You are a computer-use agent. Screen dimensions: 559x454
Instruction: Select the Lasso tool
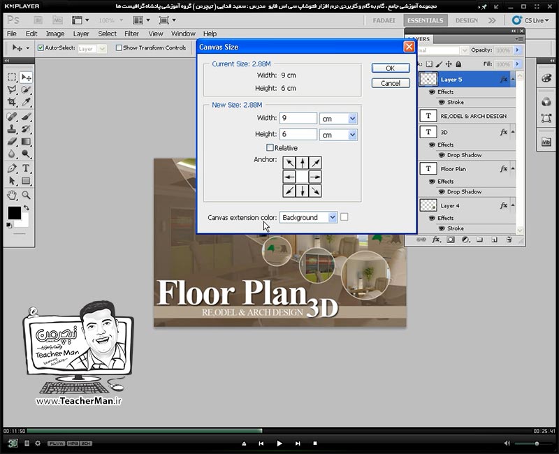(12, 89)
